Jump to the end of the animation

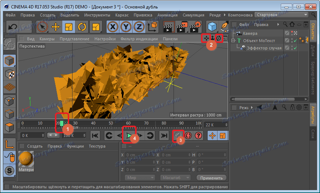(x=164, y=136)
